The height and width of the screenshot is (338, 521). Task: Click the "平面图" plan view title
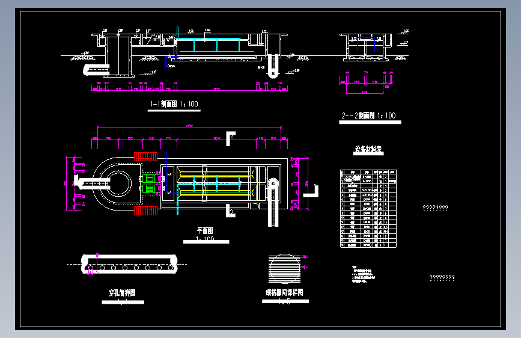(205, 230)
